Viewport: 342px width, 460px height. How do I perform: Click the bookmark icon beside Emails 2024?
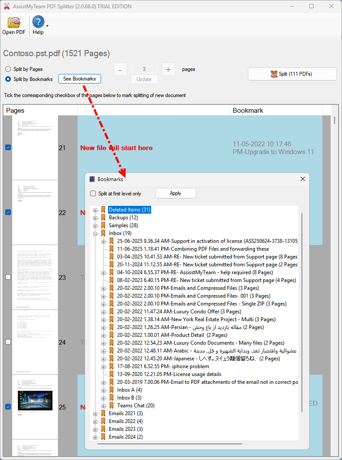point(104,437)
